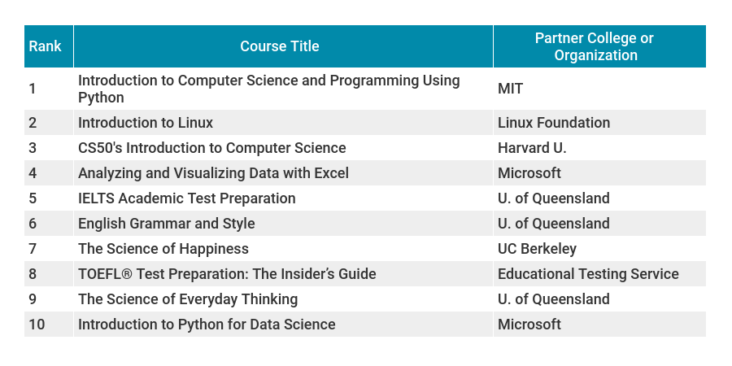Click the Course Title column header
The width and height of the screenshot is (732, 366).
[x=280, y=46]
